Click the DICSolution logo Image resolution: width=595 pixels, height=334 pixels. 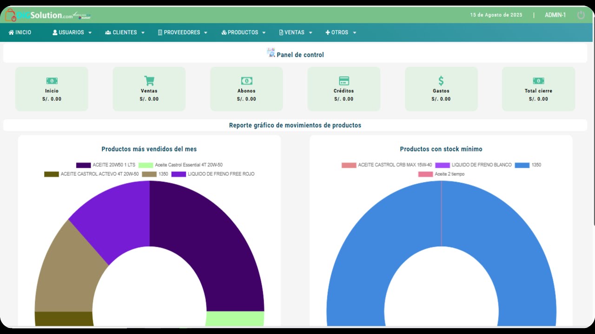pyautogui.click(x=47, y=15)
